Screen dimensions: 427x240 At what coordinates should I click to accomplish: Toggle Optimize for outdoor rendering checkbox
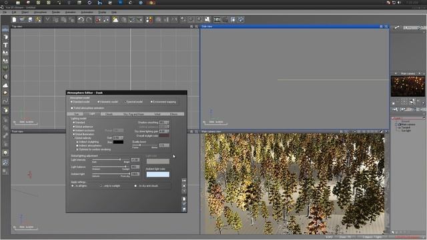coord(77,149)
